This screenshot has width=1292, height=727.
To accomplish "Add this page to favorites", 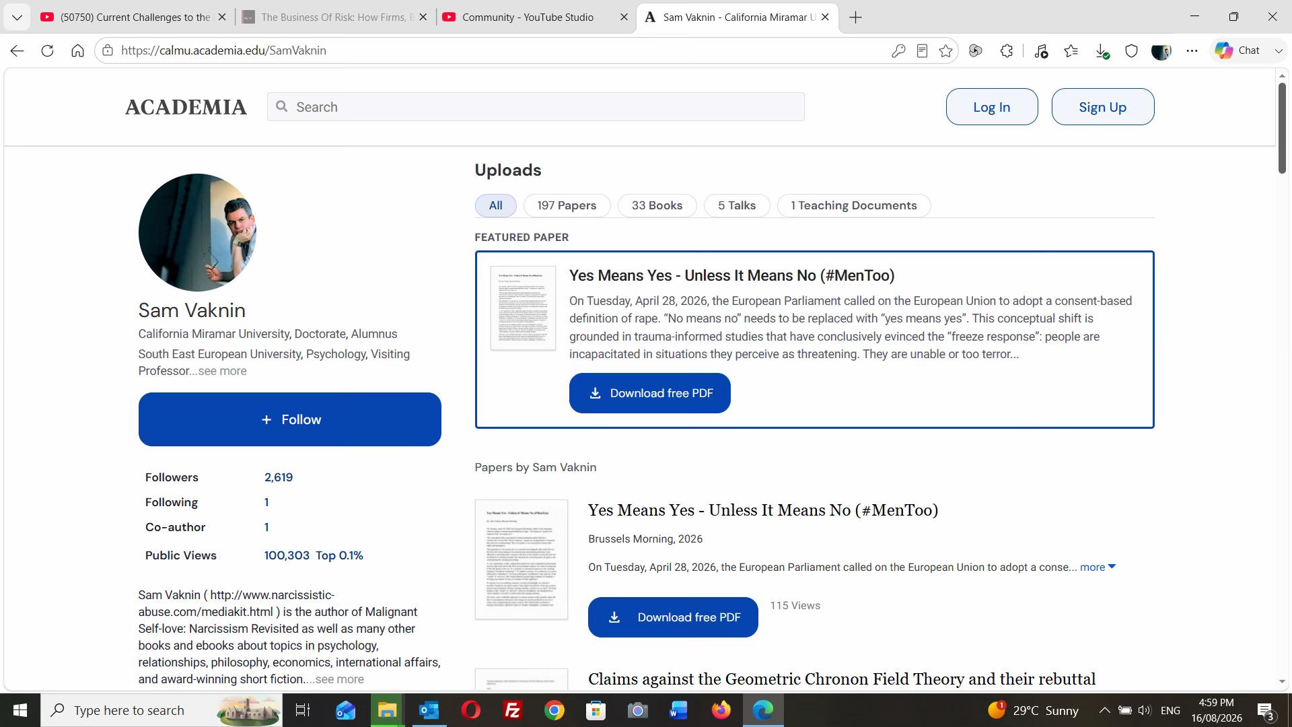I will pos(946,50).
